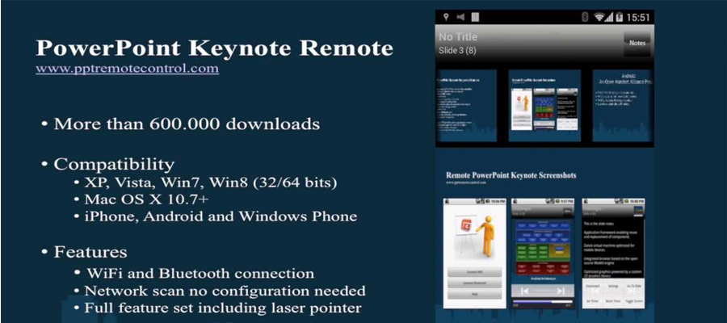Select the first slide thumbnail with bullet text
727x323 pixels.
pos(466,106)
